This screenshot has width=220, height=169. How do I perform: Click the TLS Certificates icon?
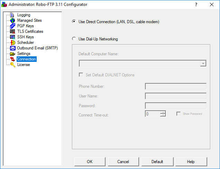tap(12, 31)
